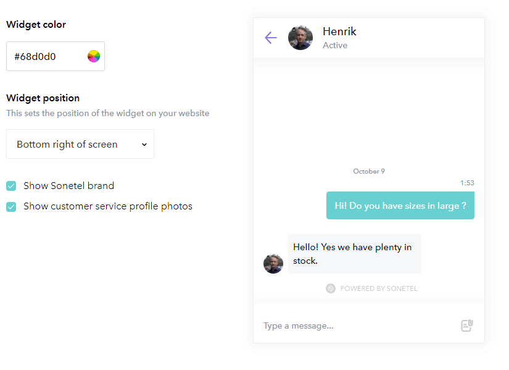Click the Show customer service profile photos label

tap(108, 206)
